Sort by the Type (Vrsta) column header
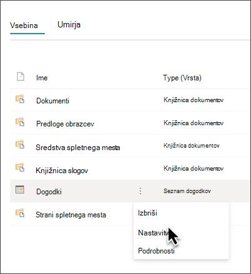The image size is (251, 274). coord(182,78)
